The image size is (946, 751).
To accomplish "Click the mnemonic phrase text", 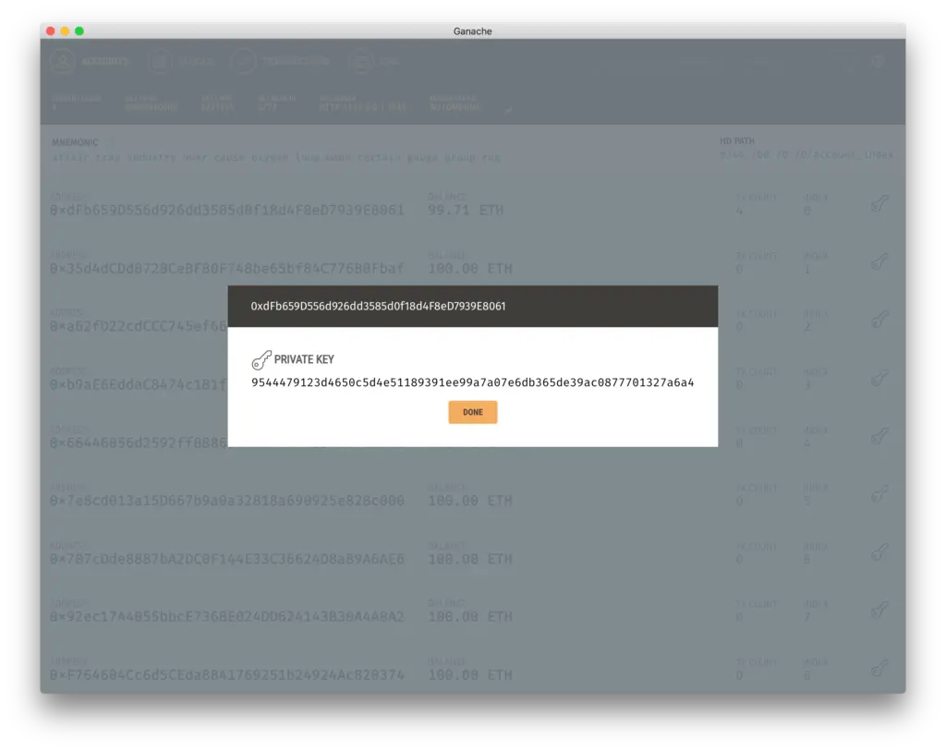I will pyautogui.click(x=276, y=157).
